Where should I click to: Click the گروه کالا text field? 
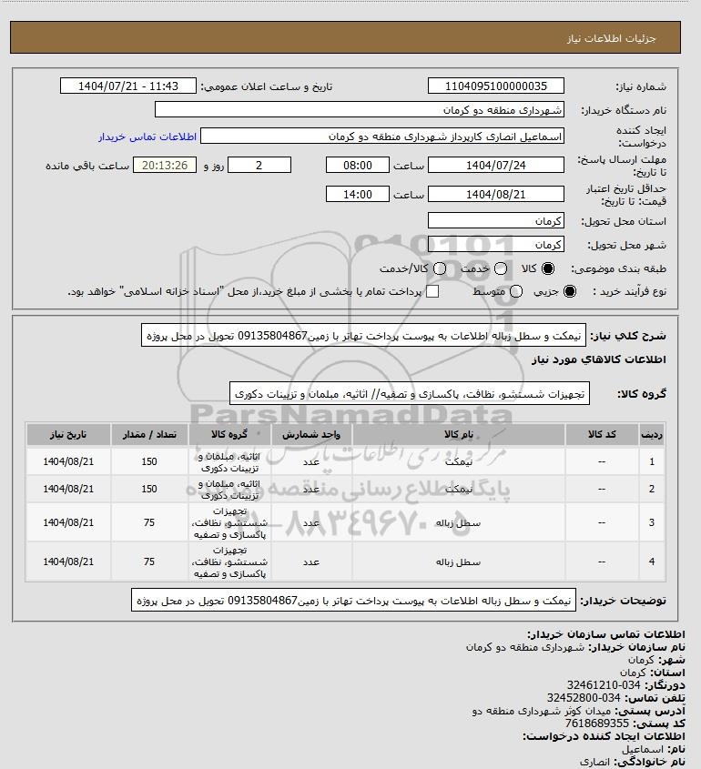click(410, 394)
